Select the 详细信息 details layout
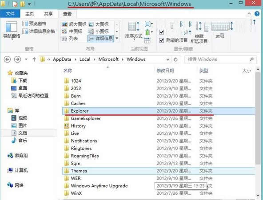This screenshot has height=200, width=263. click(100, 39)
